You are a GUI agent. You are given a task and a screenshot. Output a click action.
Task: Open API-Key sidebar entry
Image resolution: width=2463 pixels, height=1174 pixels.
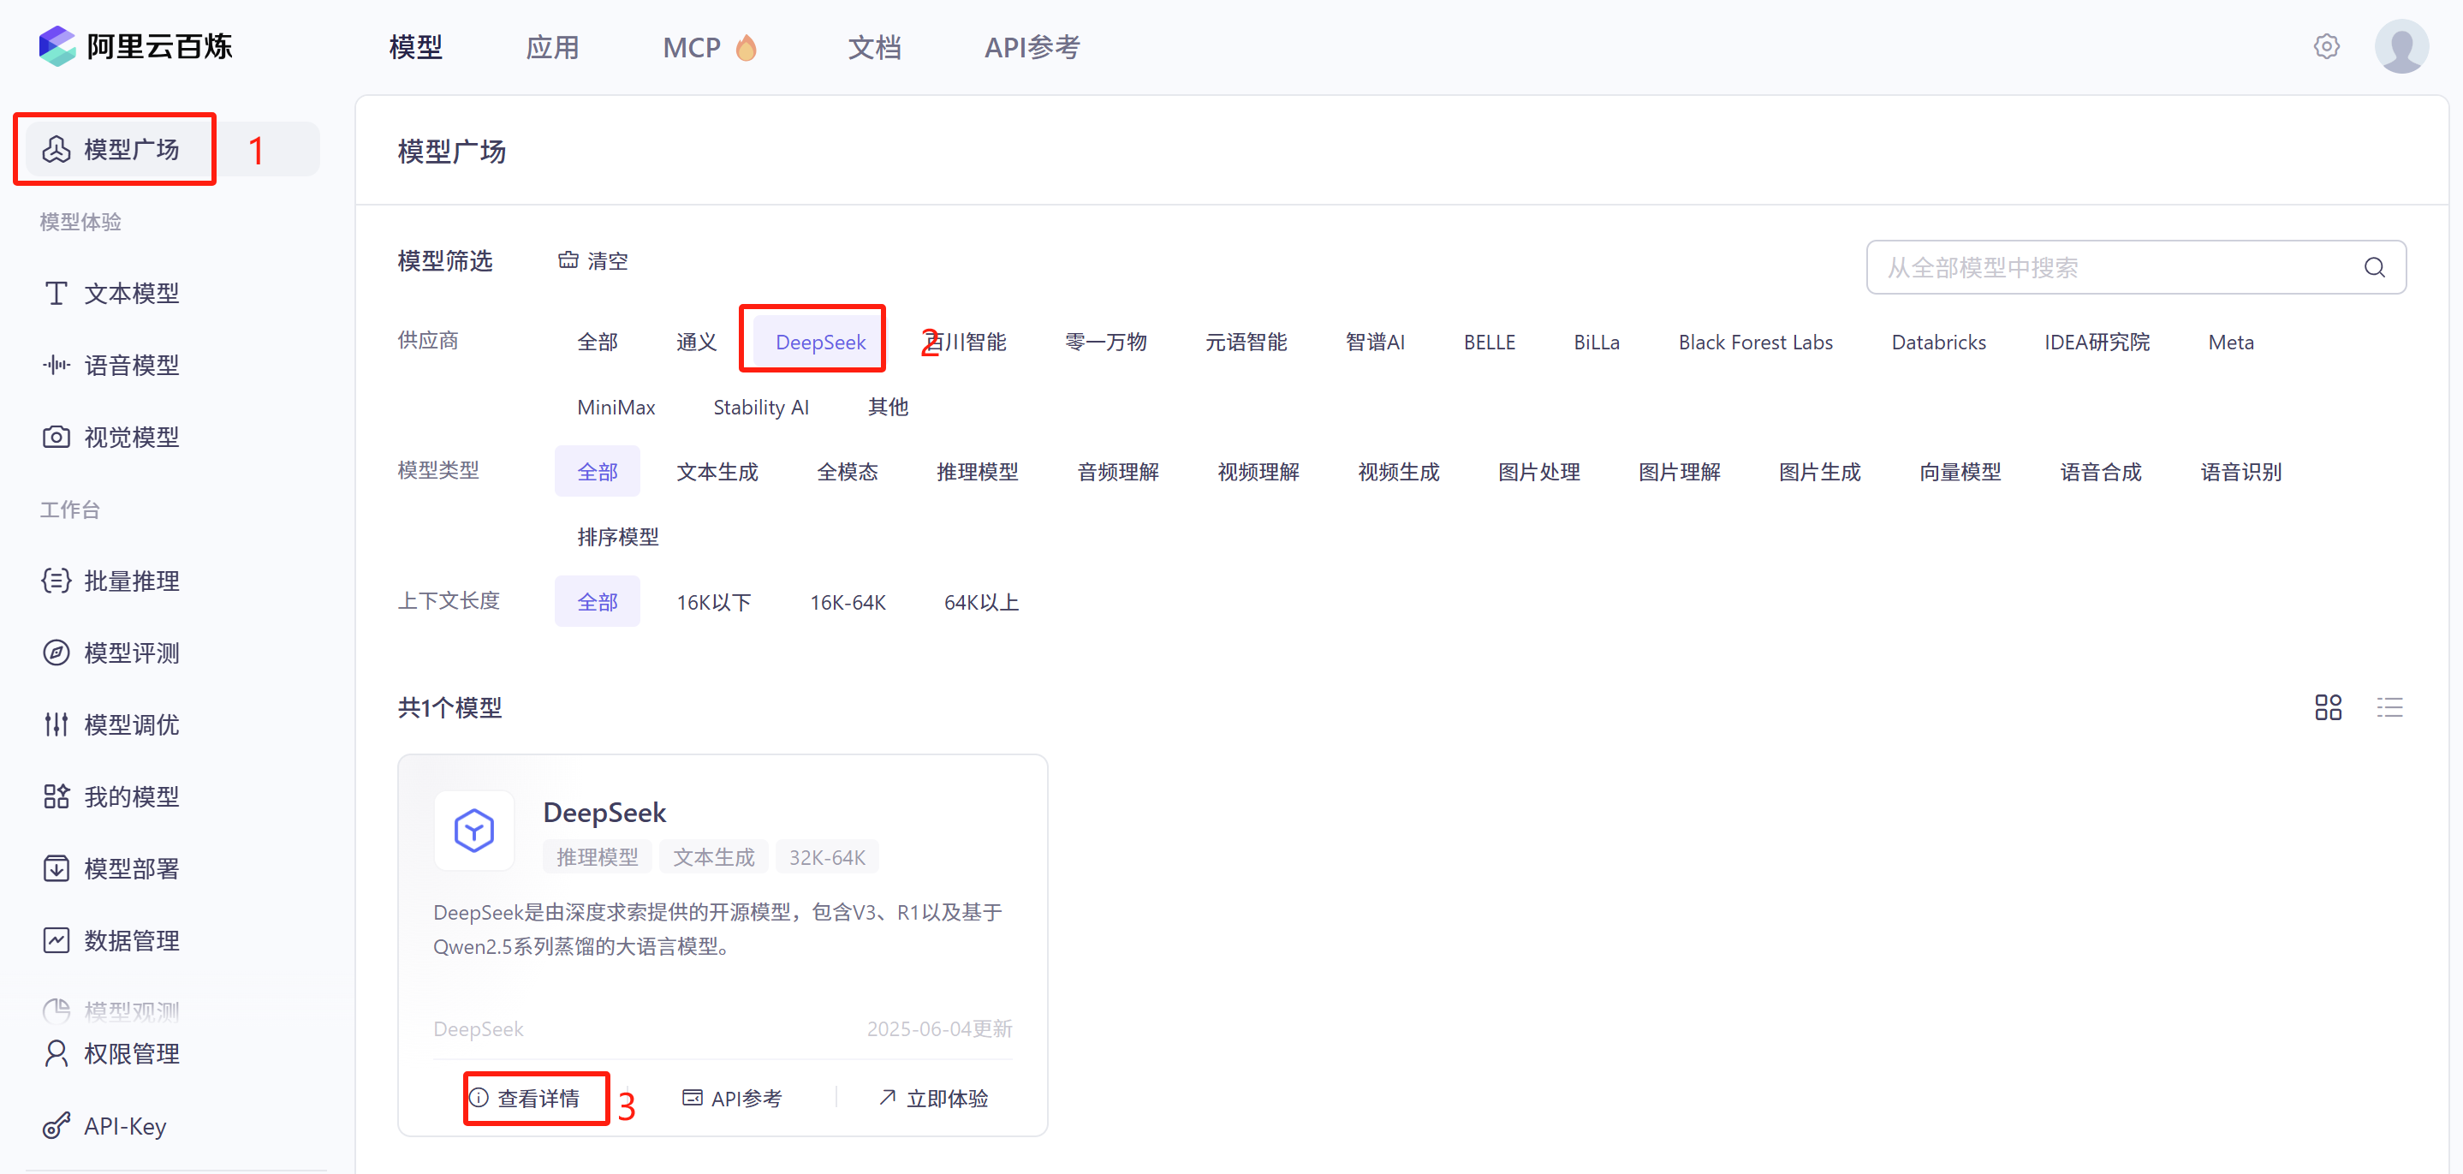tap(124, 1125)
